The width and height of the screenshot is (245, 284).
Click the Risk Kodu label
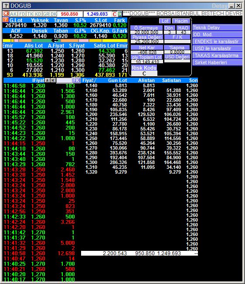(x=144, y=68)
